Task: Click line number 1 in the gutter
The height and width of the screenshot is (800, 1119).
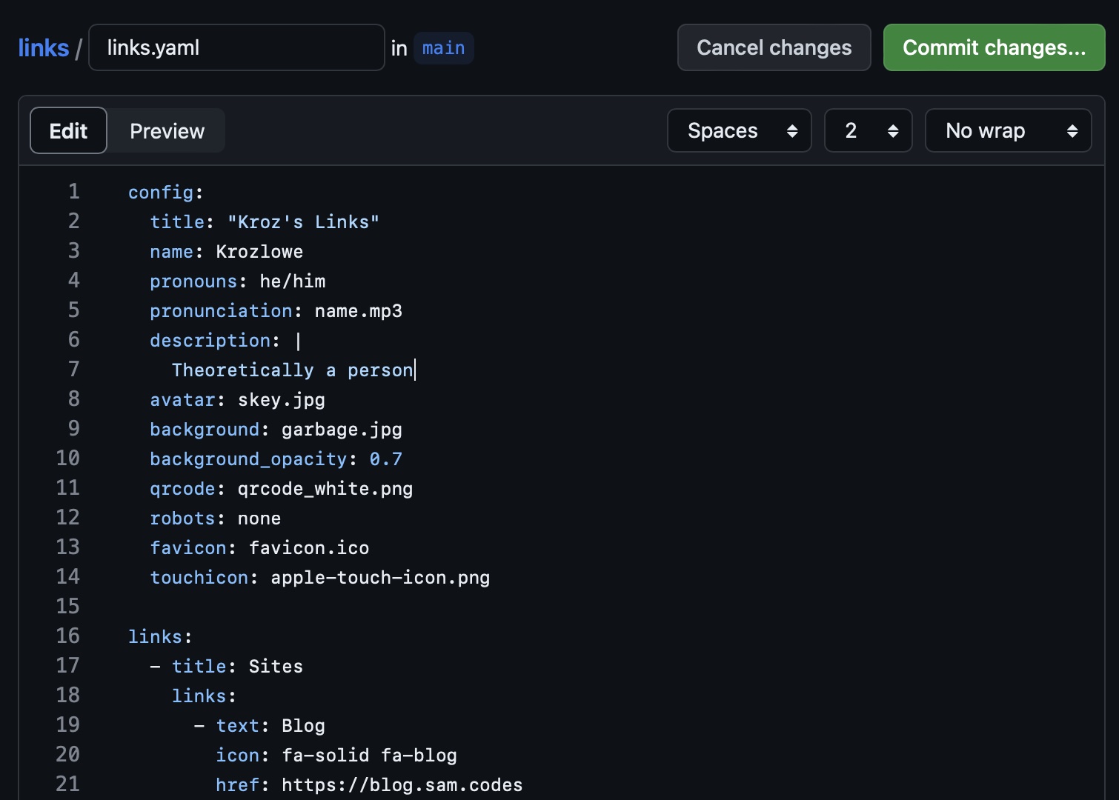Action: [x=73, y=192]
